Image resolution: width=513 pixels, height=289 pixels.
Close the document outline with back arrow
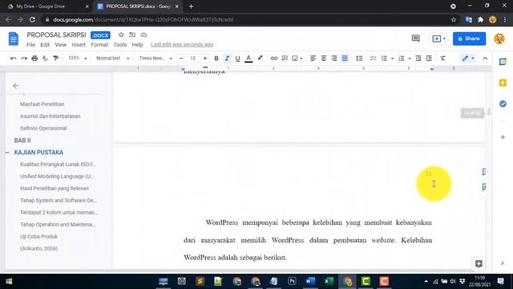16,86
